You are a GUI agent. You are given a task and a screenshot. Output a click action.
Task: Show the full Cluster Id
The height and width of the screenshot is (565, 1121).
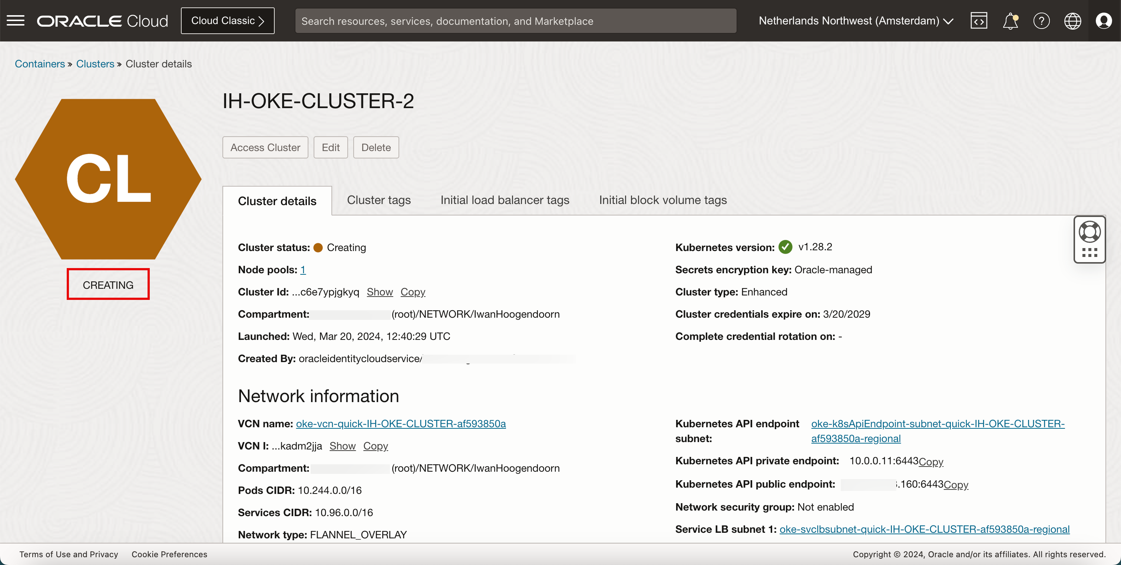(380, 292)
